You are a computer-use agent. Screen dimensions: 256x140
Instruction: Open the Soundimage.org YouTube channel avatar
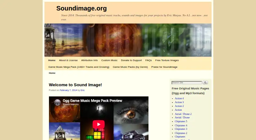pos(58,102)
